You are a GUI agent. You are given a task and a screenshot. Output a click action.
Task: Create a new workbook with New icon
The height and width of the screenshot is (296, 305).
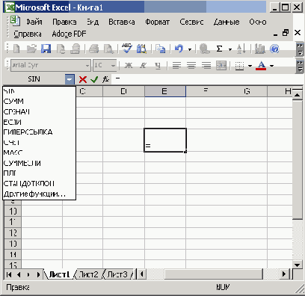tap(16, 49)
